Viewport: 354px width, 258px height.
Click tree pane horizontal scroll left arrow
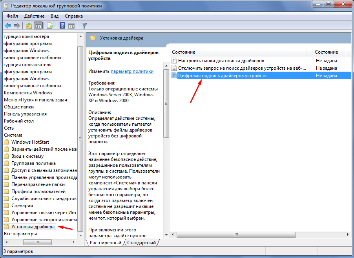[7, 242]
